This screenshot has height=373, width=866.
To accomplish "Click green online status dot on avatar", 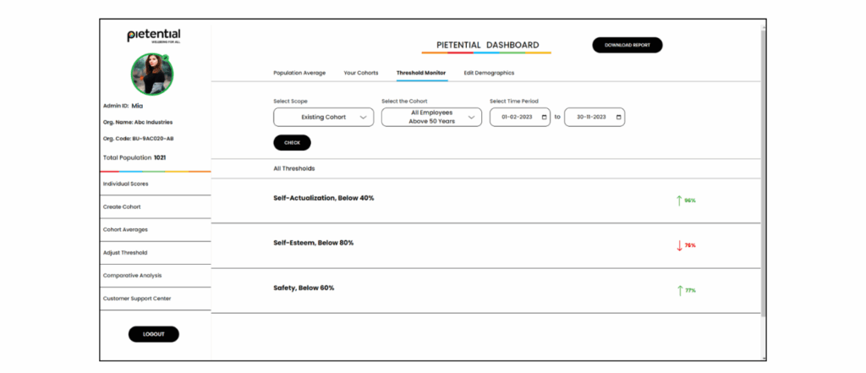I will coord(166,58).
